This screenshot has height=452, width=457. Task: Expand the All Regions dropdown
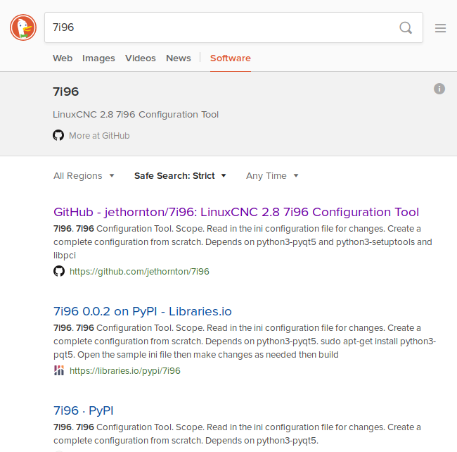pyautogui.click(x=84, y=176)
